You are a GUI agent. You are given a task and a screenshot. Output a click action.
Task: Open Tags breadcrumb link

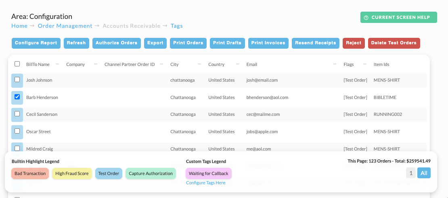click(177, 26)
